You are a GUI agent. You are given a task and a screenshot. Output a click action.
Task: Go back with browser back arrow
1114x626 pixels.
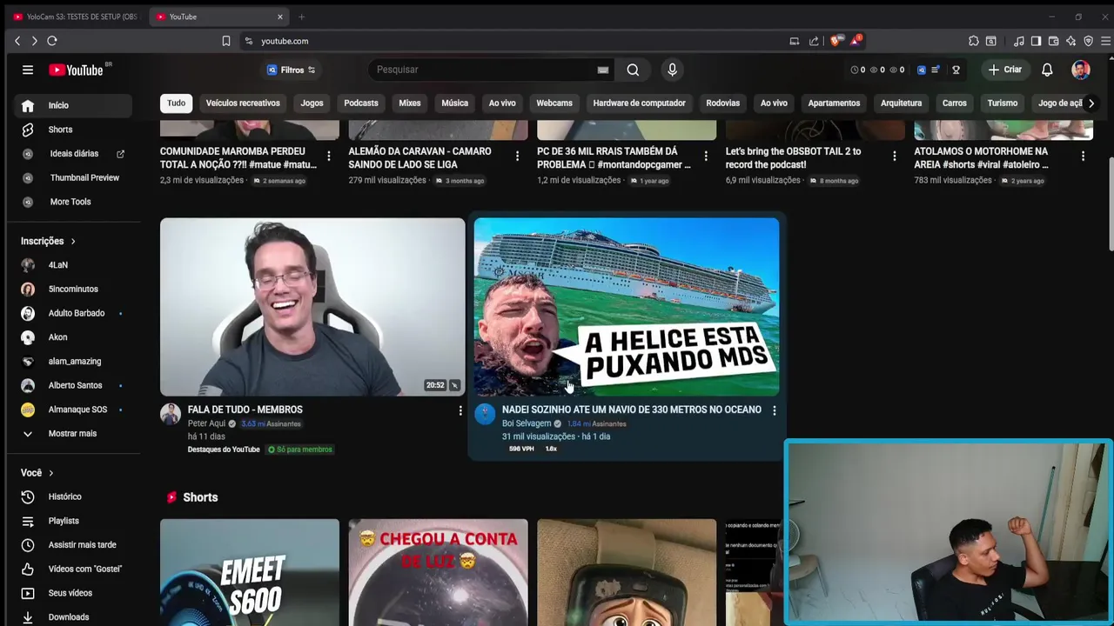coord(17,41)
